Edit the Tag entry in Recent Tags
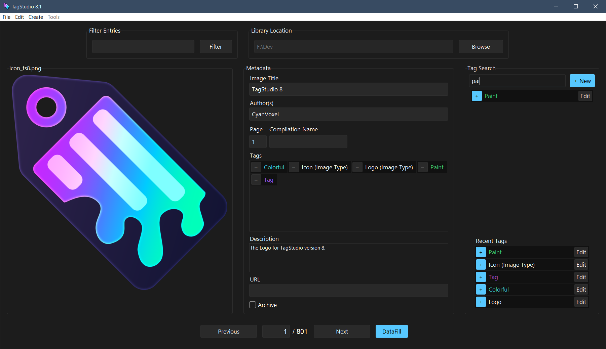The image size is (606, 349). (x=581, y=277)
